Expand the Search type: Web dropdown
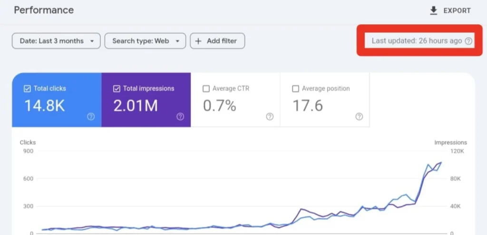Viewport: 487px width, 235px height. click(x=145, y=41)
